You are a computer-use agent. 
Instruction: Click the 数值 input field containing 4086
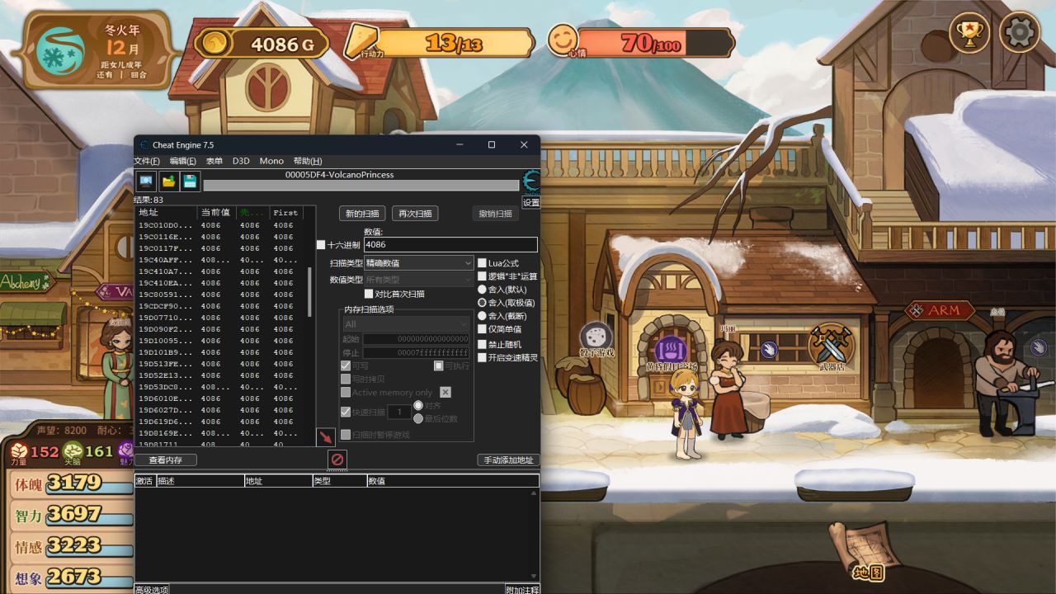point(450,245)
